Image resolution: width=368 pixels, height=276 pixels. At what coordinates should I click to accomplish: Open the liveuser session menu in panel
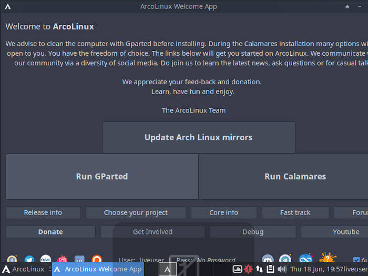coord(355,269)
